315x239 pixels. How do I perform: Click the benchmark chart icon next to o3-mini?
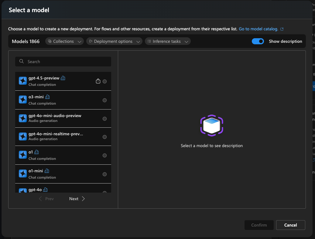tap(47, 97)
